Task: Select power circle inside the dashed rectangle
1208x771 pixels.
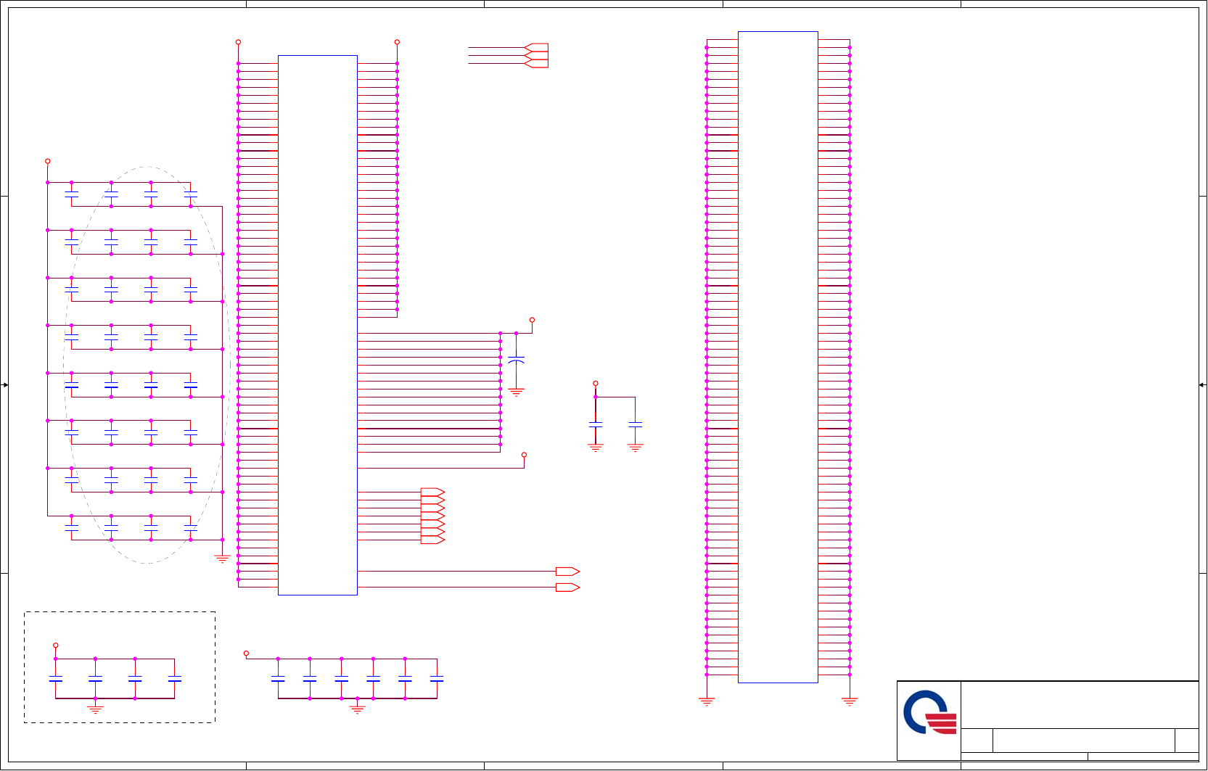Action: (x=55, y=645)
